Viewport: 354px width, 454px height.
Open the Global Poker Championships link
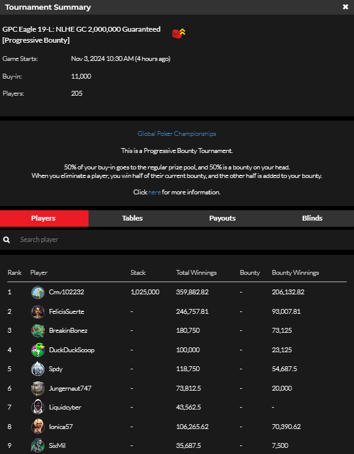coord(177,134)
